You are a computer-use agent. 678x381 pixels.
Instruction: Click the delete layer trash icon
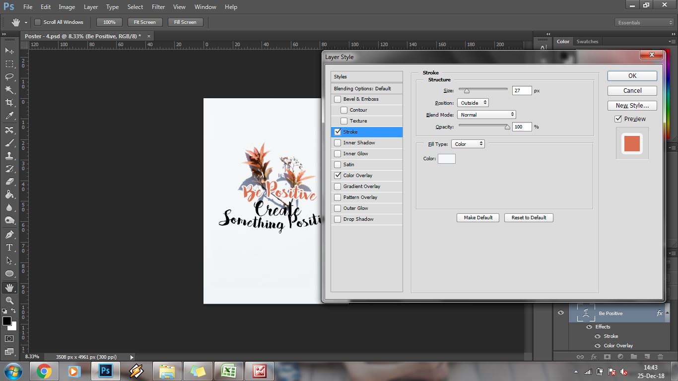click(x=660, y=356)
